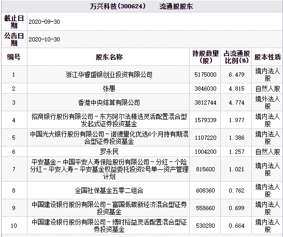Viewport: 283px width, 237px height.
Task: Click 境内法人股 in the row of 浙江华睿盛银
Action: pyautogui.click(x=267, y=75)
